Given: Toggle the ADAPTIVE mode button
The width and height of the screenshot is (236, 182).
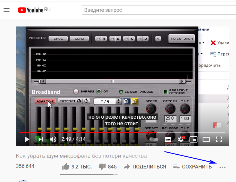Looking at the screenshot, I should click(45, 101).
